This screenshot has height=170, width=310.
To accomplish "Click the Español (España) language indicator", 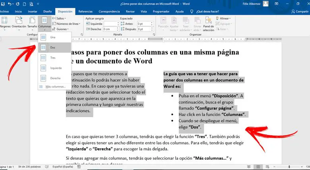I will [63, 167].
